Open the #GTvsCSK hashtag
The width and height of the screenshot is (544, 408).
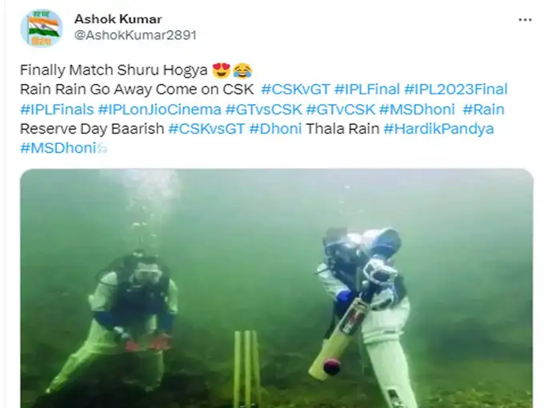point(264,110)
